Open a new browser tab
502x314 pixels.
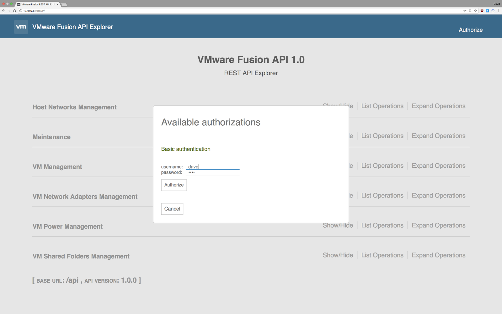(64, 5)
